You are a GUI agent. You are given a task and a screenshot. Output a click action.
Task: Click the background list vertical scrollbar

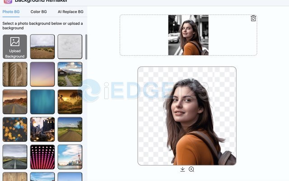coord(86,47)
